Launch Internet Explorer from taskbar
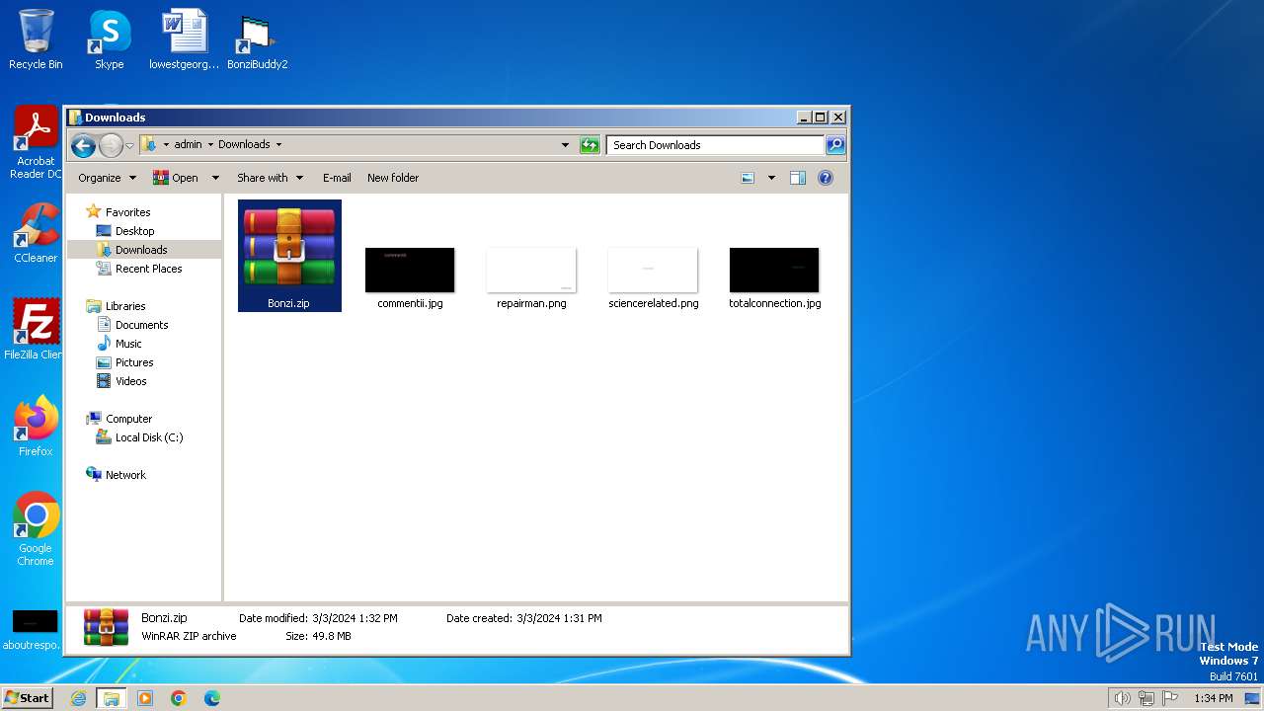 (x=79, y=698)
